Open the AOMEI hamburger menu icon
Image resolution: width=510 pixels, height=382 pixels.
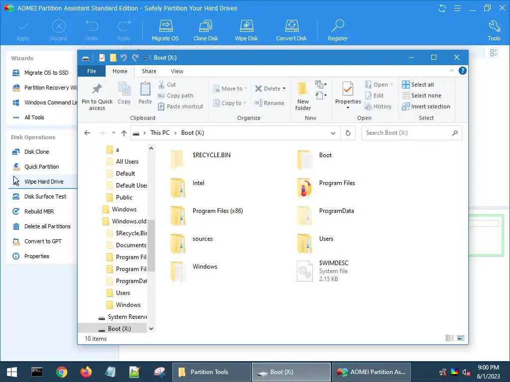[457, 8]
